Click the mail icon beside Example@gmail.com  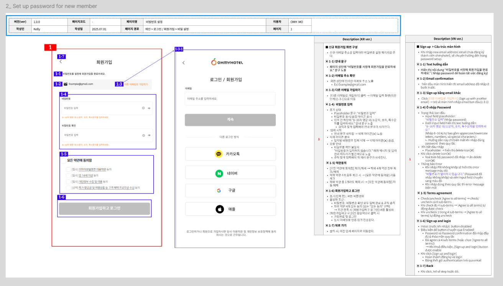66,84
